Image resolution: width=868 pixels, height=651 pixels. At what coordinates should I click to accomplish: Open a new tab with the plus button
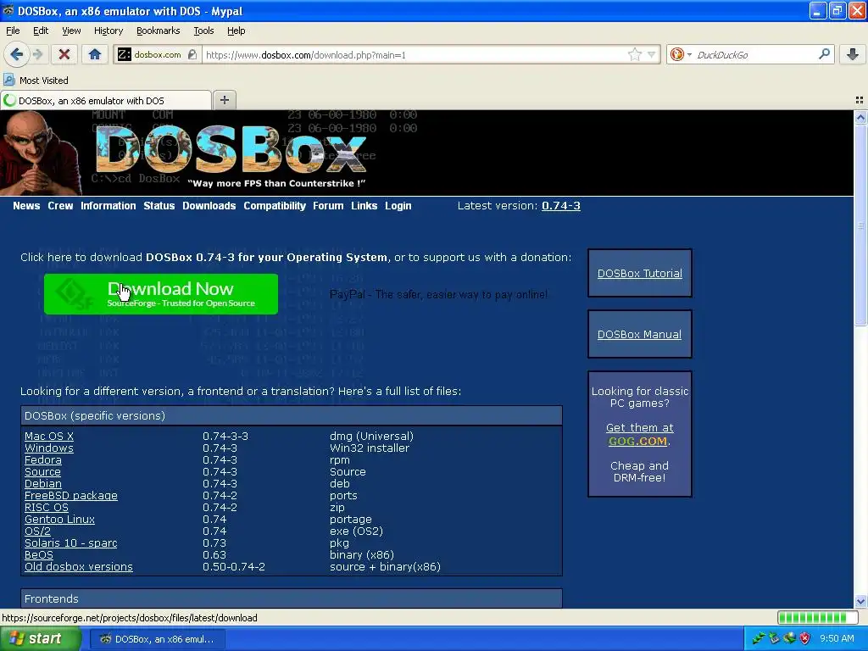[x=224, y=100]
